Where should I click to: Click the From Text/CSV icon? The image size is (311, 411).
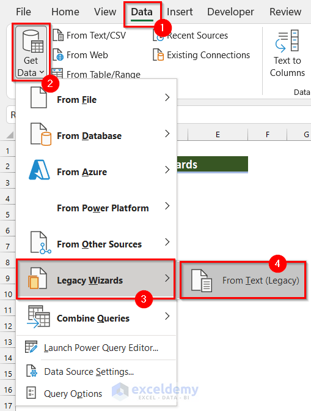58,36
